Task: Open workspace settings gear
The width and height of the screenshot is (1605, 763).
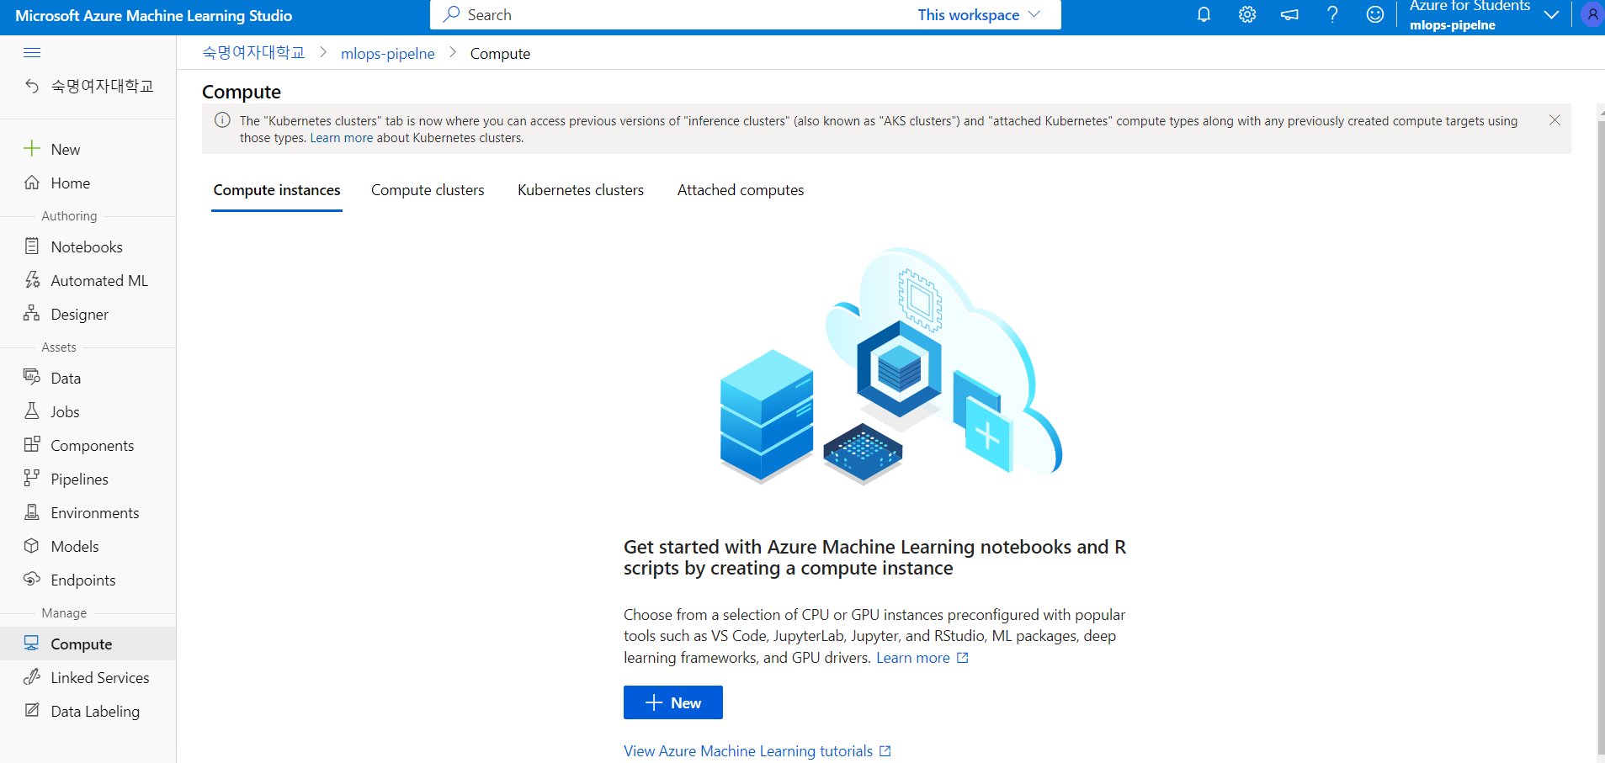Action: (1246, 14)
